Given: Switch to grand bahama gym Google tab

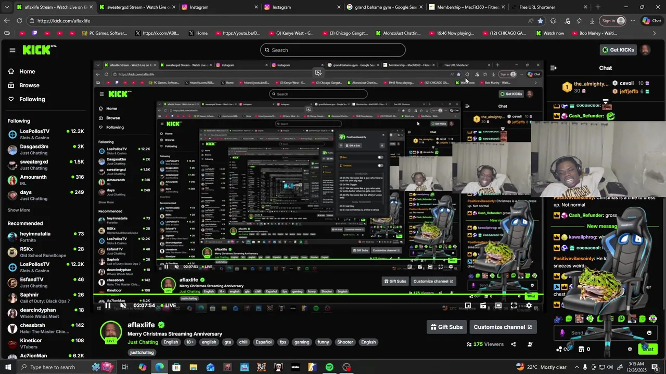Looking at the screenshot, I should [385, 7].
